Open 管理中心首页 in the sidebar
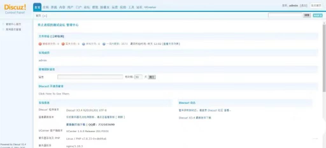 13,24
